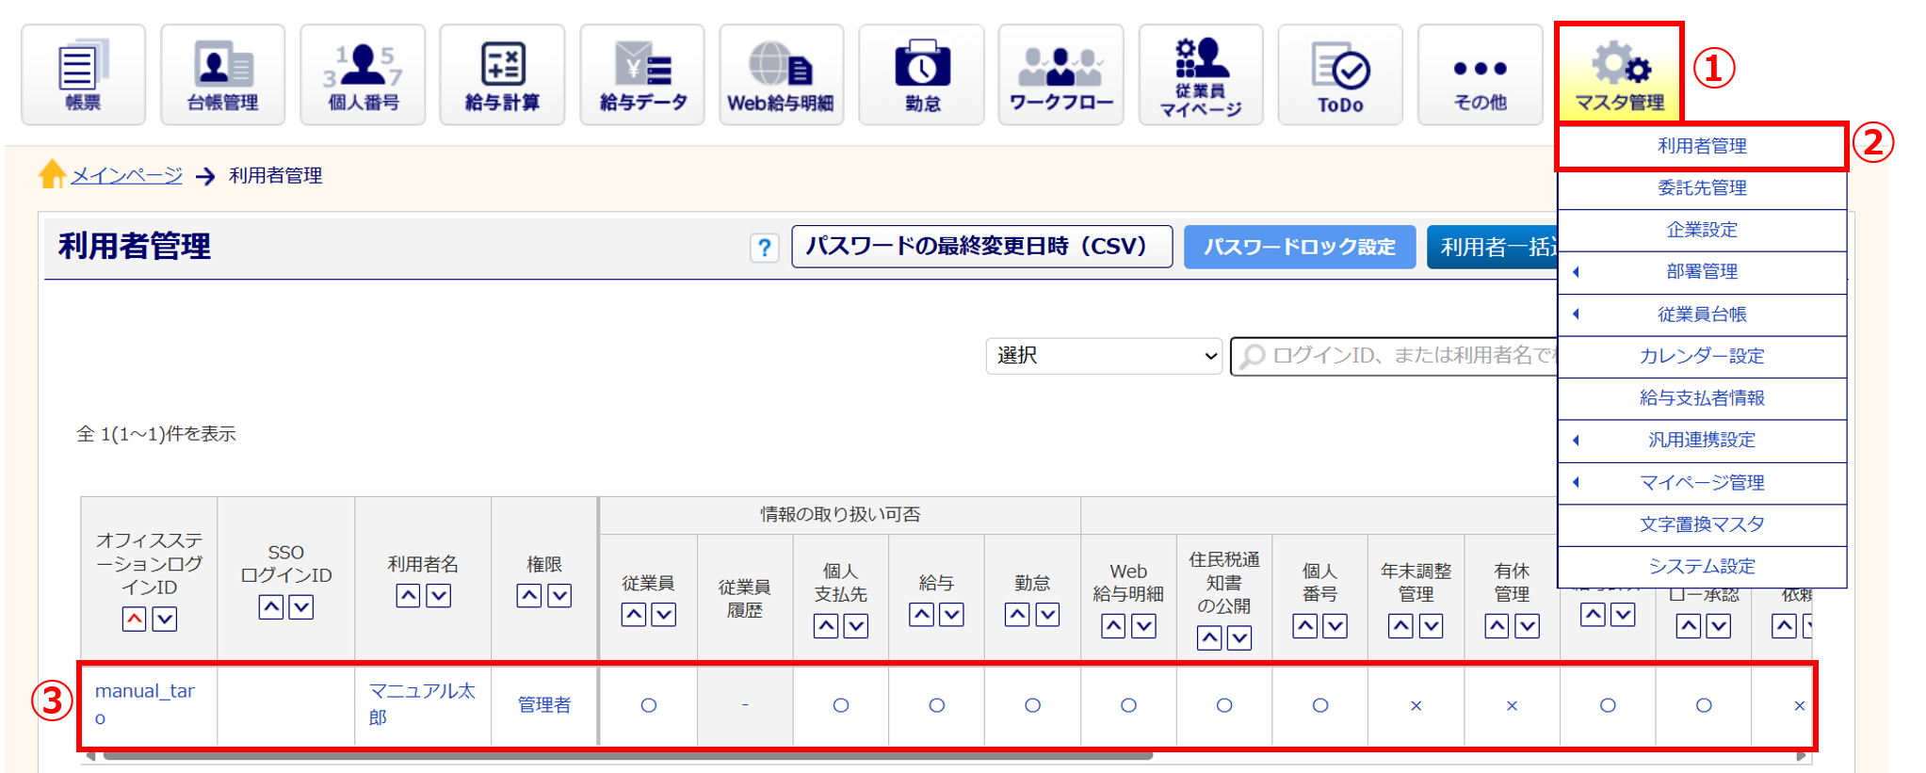The width and height of the screenshot is (1926, 773).
Task: Open the 給与計算 payroll calculation icon
Action: (x=502, y=75)
